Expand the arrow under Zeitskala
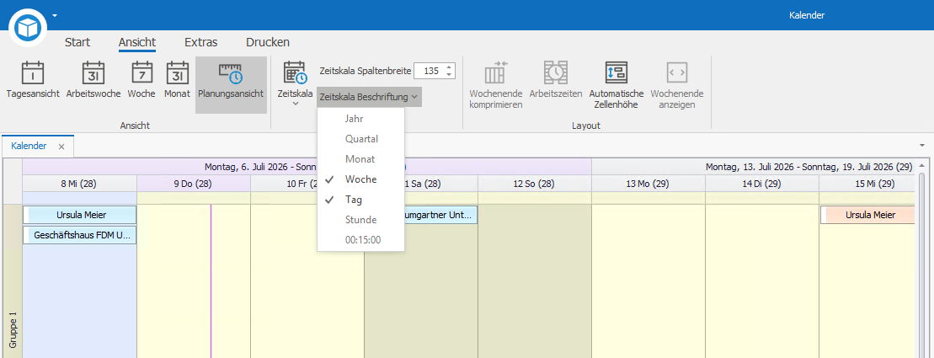Image resolution: width=934 pixels, height=358 pixels. (295, 104)
